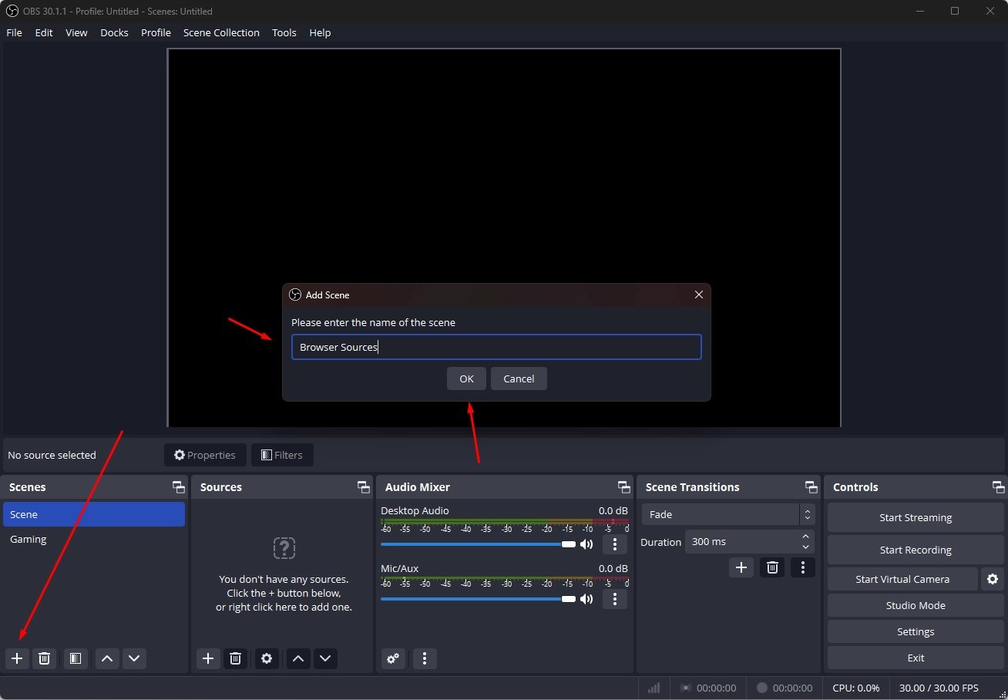Click Start Streaming

[x=916, y=517]
